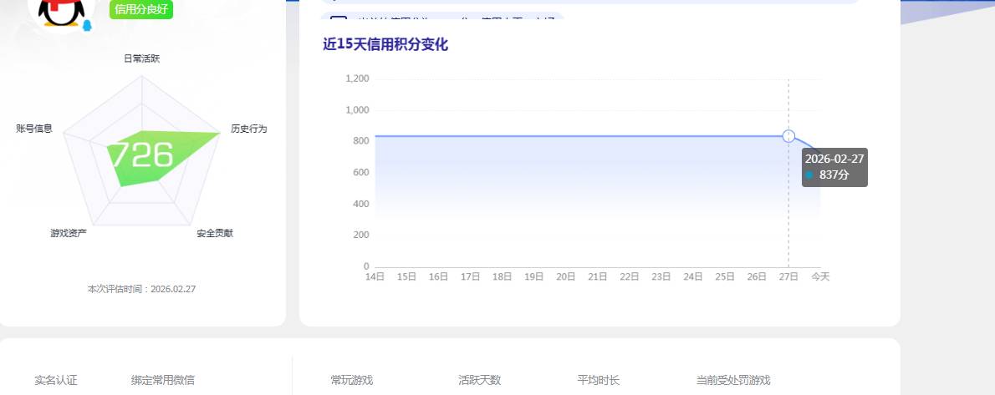This screenshot has width=995, height=395.
Task: Click the green 信用分良好 badge
Action: pos(140,9)
